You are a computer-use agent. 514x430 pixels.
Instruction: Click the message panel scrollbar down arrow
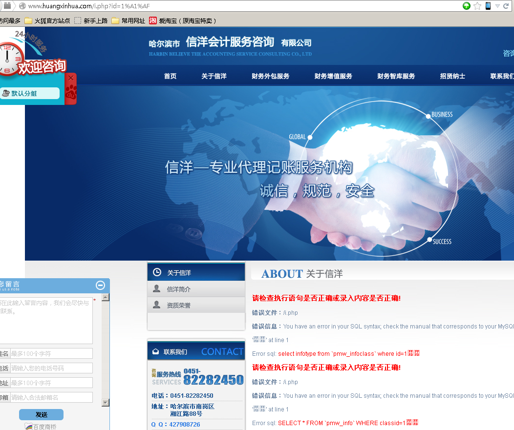(105, 403)
